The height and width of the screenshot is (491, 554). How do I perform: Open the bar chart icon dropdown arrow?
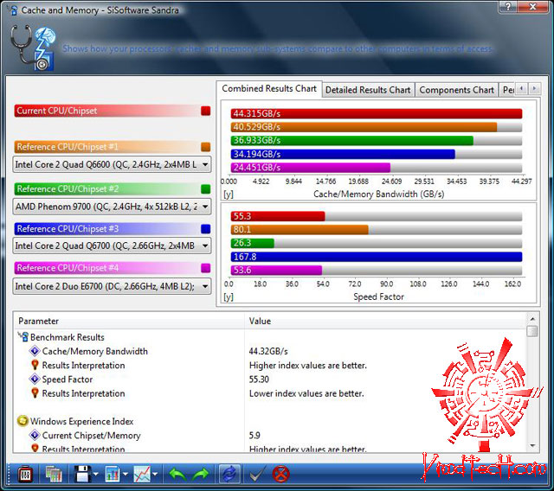[126, 475]
